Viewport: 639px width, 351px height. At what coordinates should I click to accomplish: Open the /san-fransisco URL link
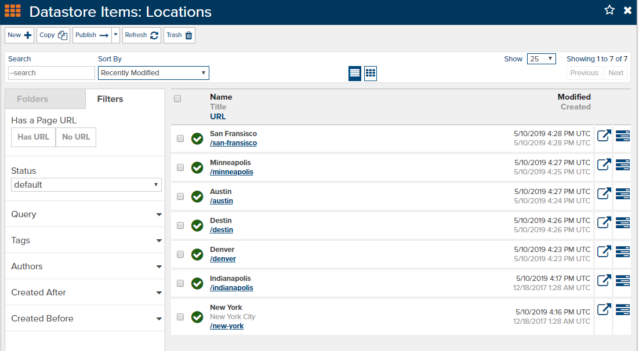coord(233,143)
